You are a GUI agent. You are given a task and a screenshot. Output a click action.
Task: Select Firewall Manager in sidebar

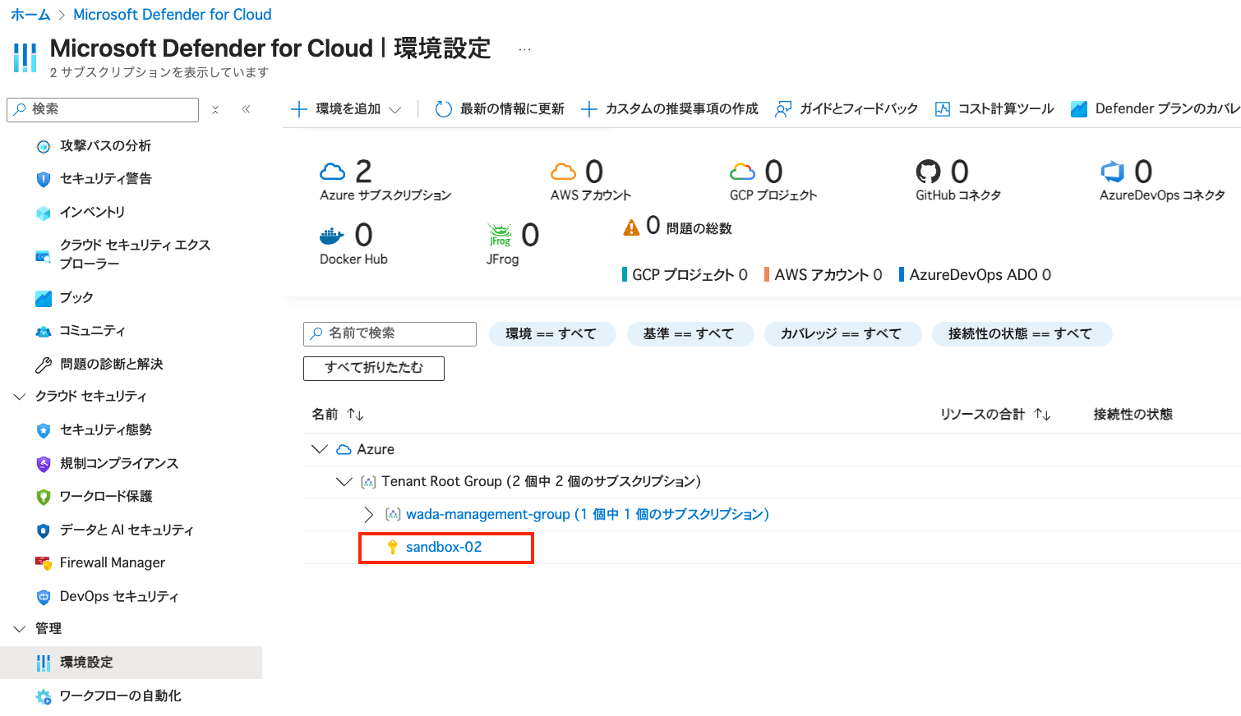pyautogui.click(x=113, y=563)
